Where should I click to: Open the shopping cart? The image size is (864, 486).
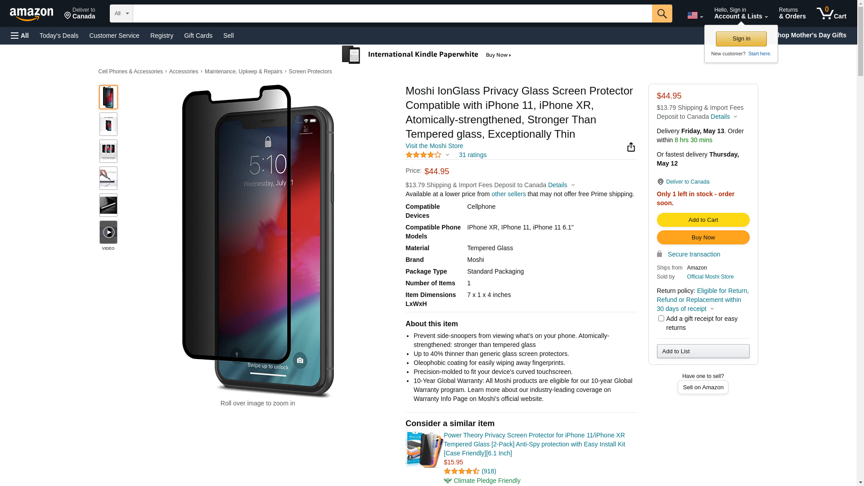pyautogui.click(x=831, y=13)
